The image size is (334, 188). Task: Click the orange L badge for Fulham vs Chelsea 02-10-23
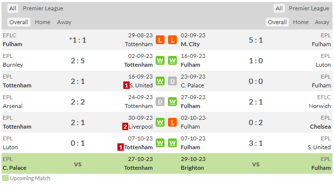pos(172,122)
